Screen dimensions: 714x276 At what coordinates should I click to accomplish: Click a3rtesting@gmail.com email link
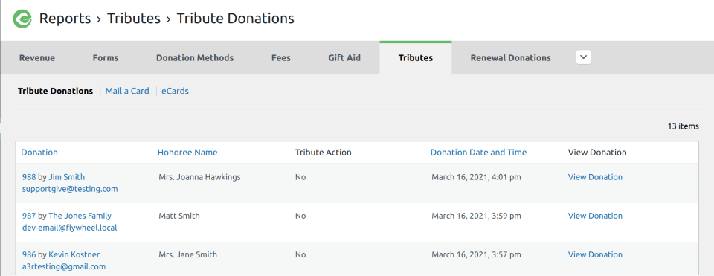coord(64,266)
